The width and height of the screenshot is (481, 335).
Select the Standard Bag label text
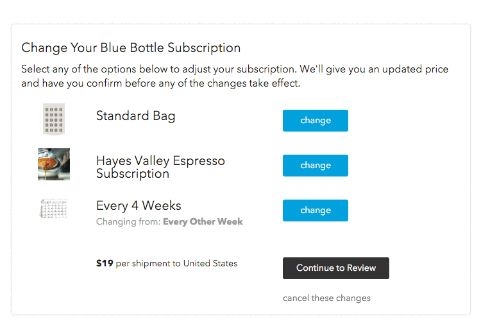point(135,116)
